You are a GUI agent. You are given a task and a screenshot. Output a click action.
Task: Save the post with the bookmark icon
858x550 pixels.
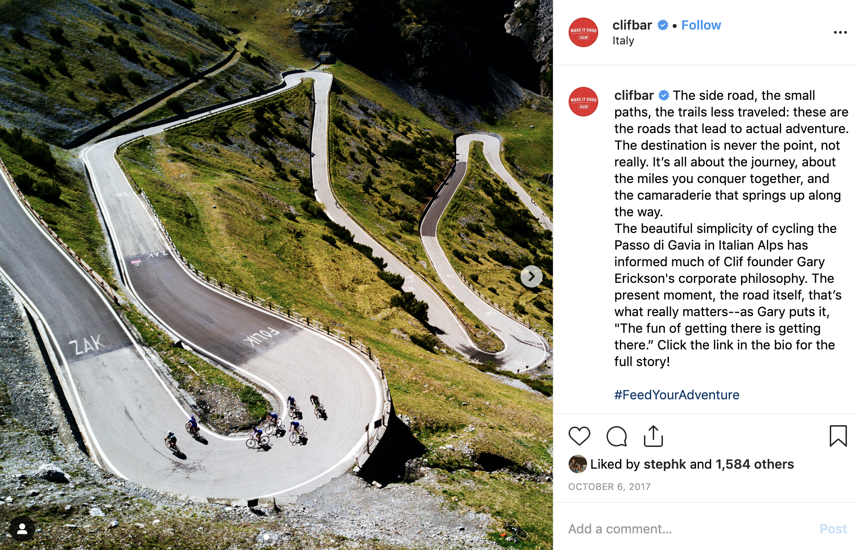(838, 436)
